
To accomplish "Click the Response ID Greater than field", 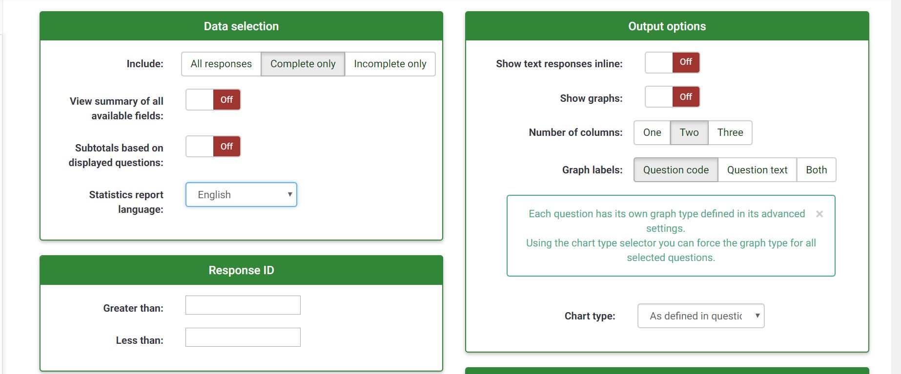I will (x=243, y=305).
